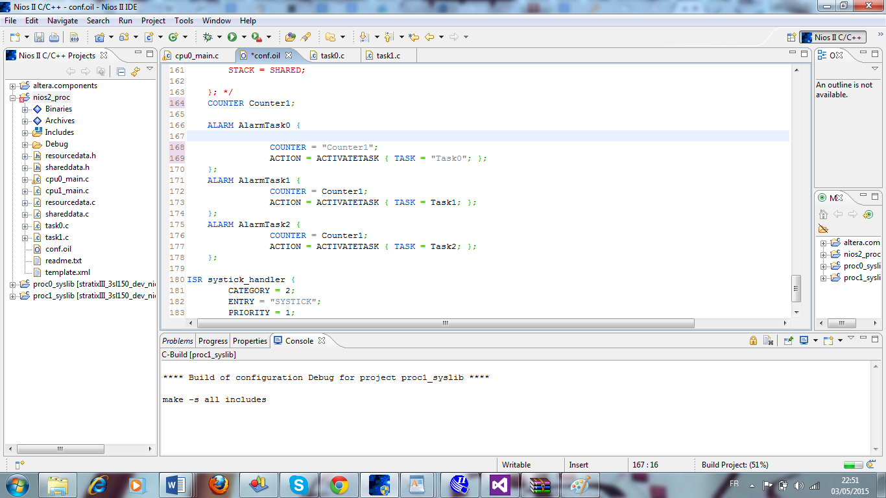886x498 pixels.
Task: Click the Pin Console icon
Action: [x=789, y=340]
